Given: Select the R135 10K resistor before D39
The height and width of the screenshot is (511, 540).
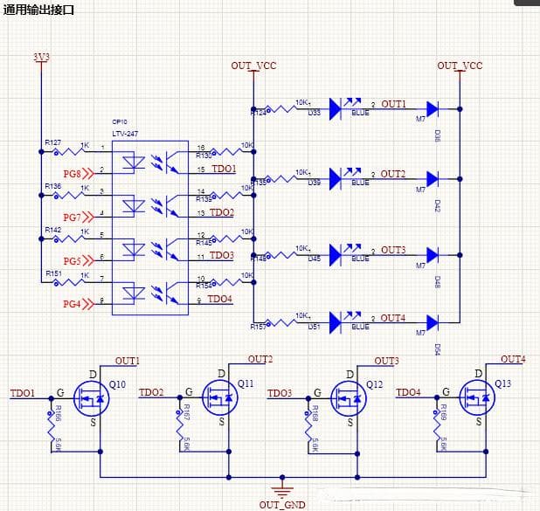Looking at the screenshot, I should tap(281, 179).
